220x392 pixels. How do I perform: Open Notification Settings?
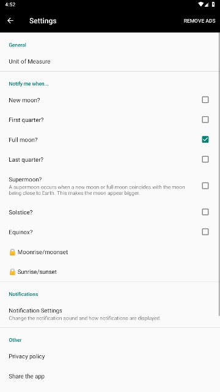[109, 314]
